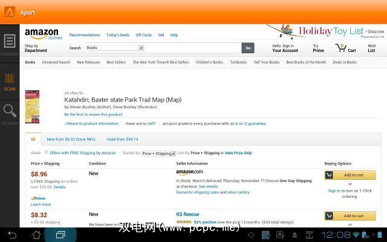Open Your Account menu
Image resolution: width=387 pixels, height=242 pixels.
[285, 48]
